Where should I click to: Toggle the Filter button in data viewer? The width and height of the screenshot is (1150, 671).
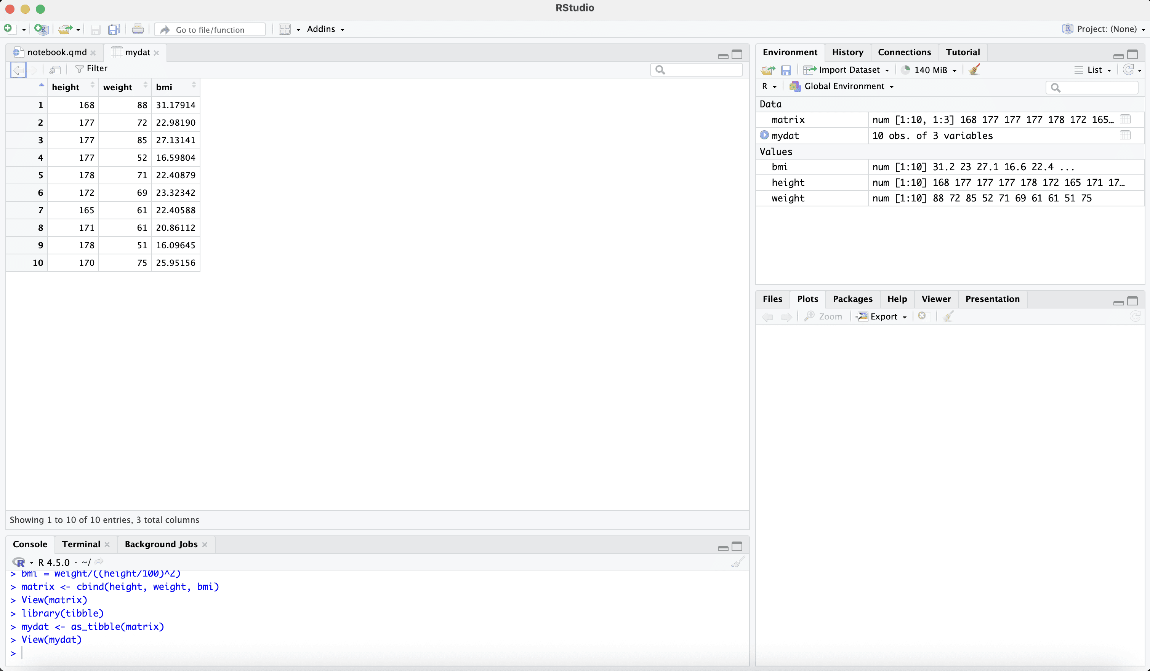coord(91,69)
